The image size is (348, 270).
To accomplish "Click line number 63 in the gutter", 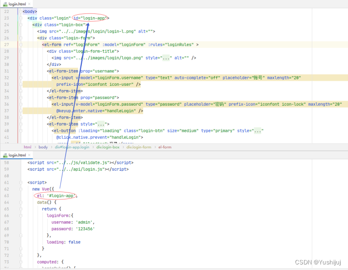I will (x=6, y=196).
